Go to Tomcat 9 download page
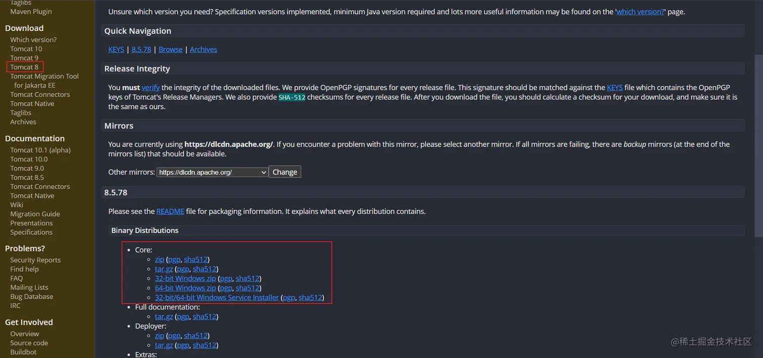Image resolution: width=763 pixels, height=358 pixels. tap(24, 58)
